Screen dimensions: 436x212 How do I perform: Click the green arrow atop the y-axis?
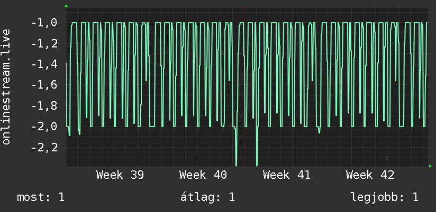pos(66,6)
